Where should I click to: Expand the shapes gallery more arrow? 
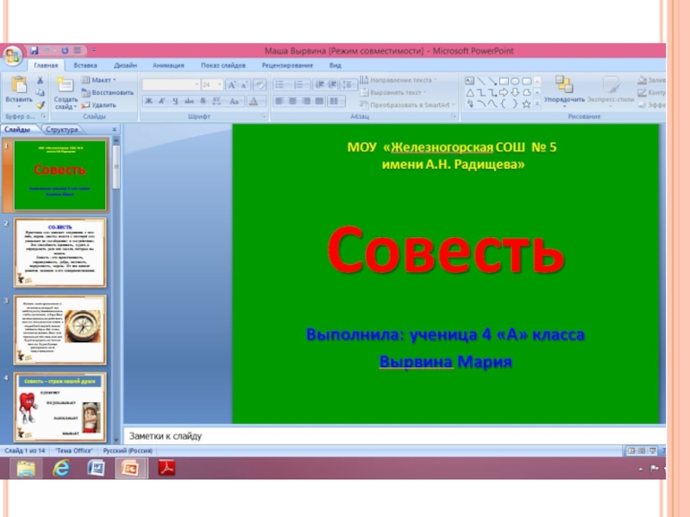537,104
